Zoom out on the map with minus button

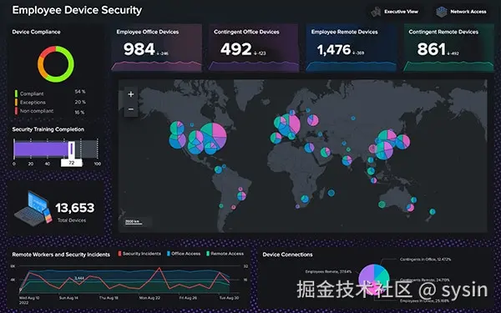[131, 109]
